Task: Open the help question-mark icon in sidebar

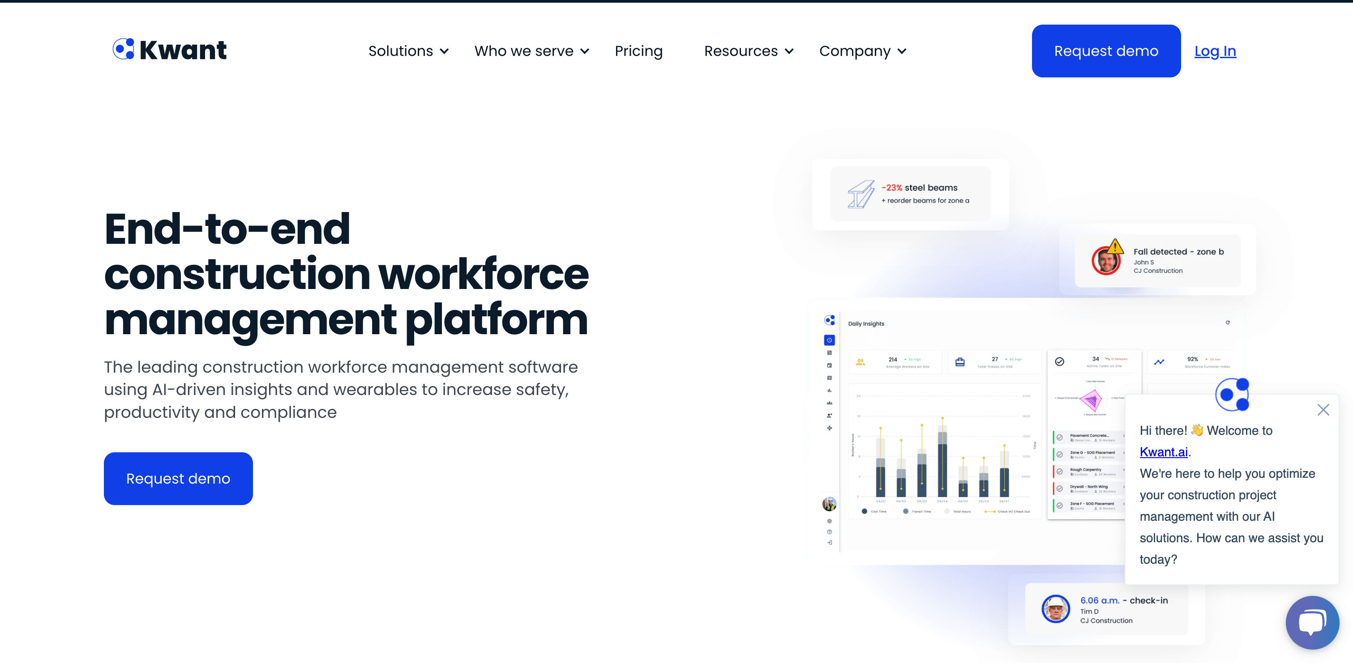Action: tap(829, 532)
